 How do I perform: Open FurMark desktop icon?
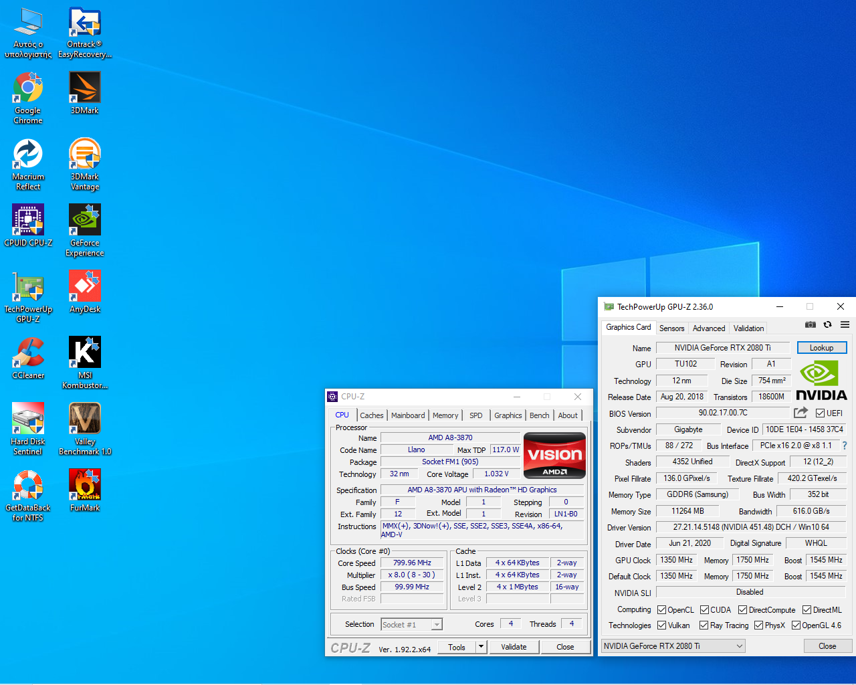85,490
